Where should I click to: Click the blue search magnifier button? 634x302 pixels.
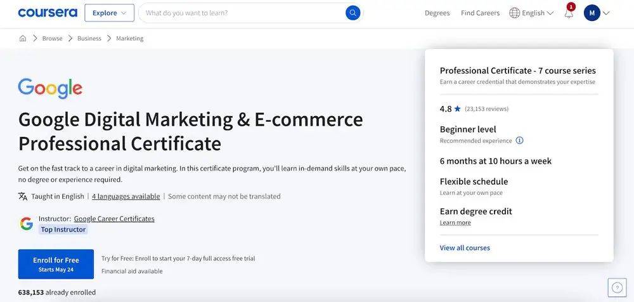(x=353, y=13)
